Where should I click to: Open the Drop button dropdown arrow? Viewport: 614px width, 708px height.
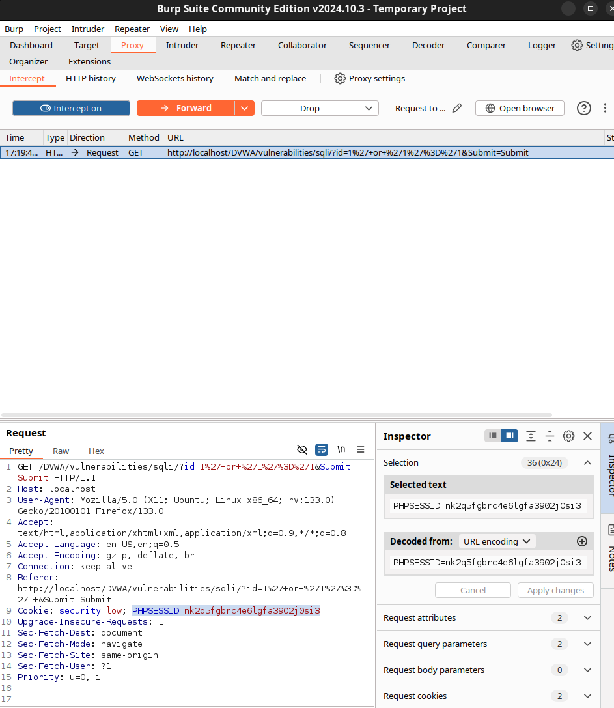point(369,108)
